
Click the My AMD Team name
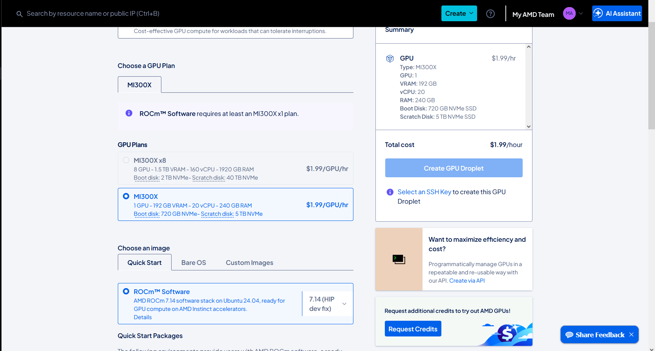pos(533,15)
